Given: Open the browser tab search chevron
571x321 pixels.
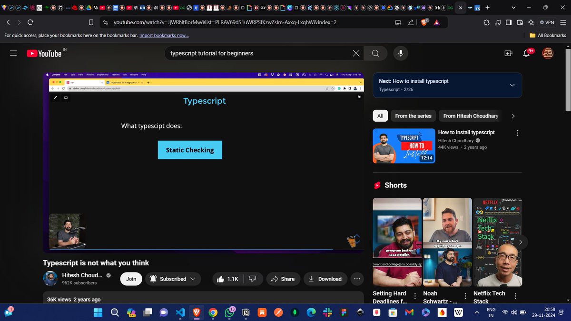Looking at the screenshot, I should click(x=513, y=7).
